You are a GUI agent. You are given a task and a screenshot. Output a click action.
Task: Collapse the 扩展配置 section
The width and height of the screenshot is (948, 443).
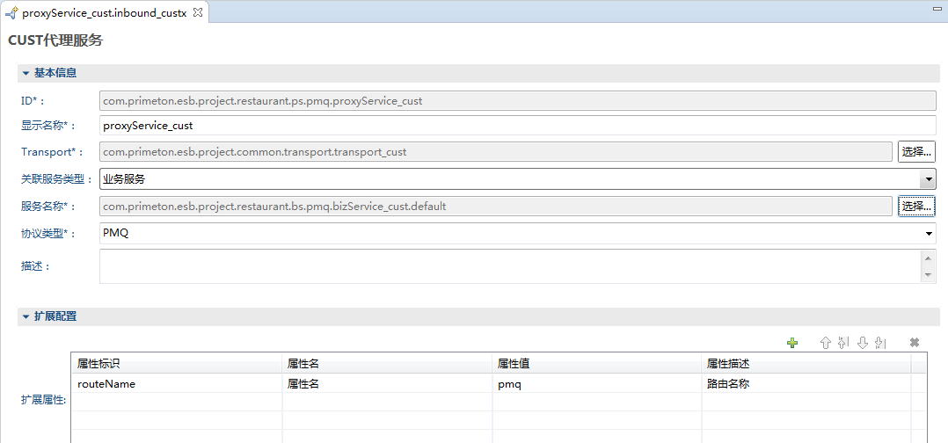[26, 316]
